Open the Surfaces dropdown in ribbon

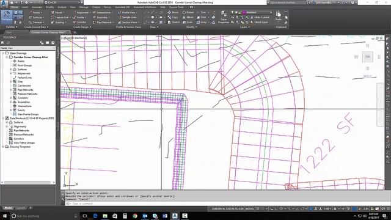37,18
